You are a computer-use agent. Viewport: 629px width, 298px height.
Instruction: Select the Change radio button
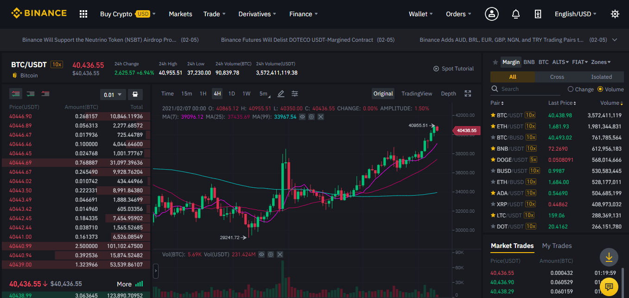(x=571, y=89)
